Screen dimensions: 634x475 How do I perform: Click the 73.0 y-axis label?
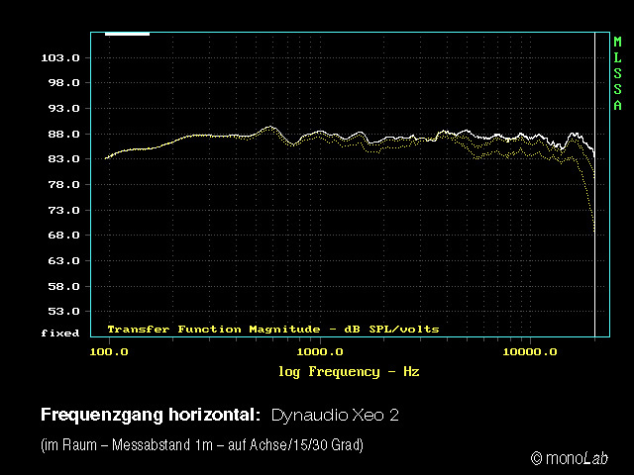tap(63, 211)
